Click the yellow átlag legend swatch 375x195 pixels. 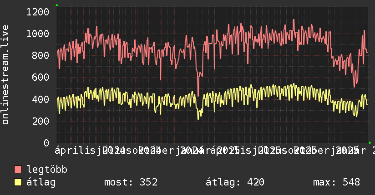[x=18, y=182]
